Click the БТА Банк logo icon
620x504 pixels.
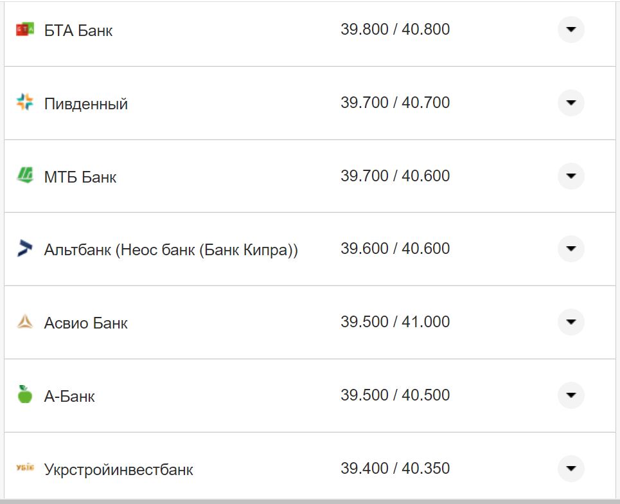pyautogui.click(x=24, y=30)
